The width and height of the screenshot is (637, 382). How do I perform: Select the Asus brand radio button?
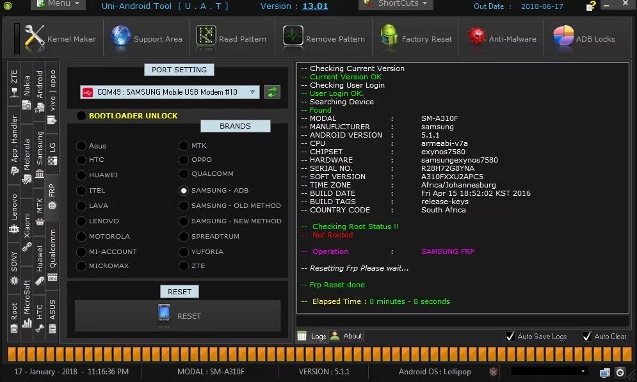click(x=81, y=146)
